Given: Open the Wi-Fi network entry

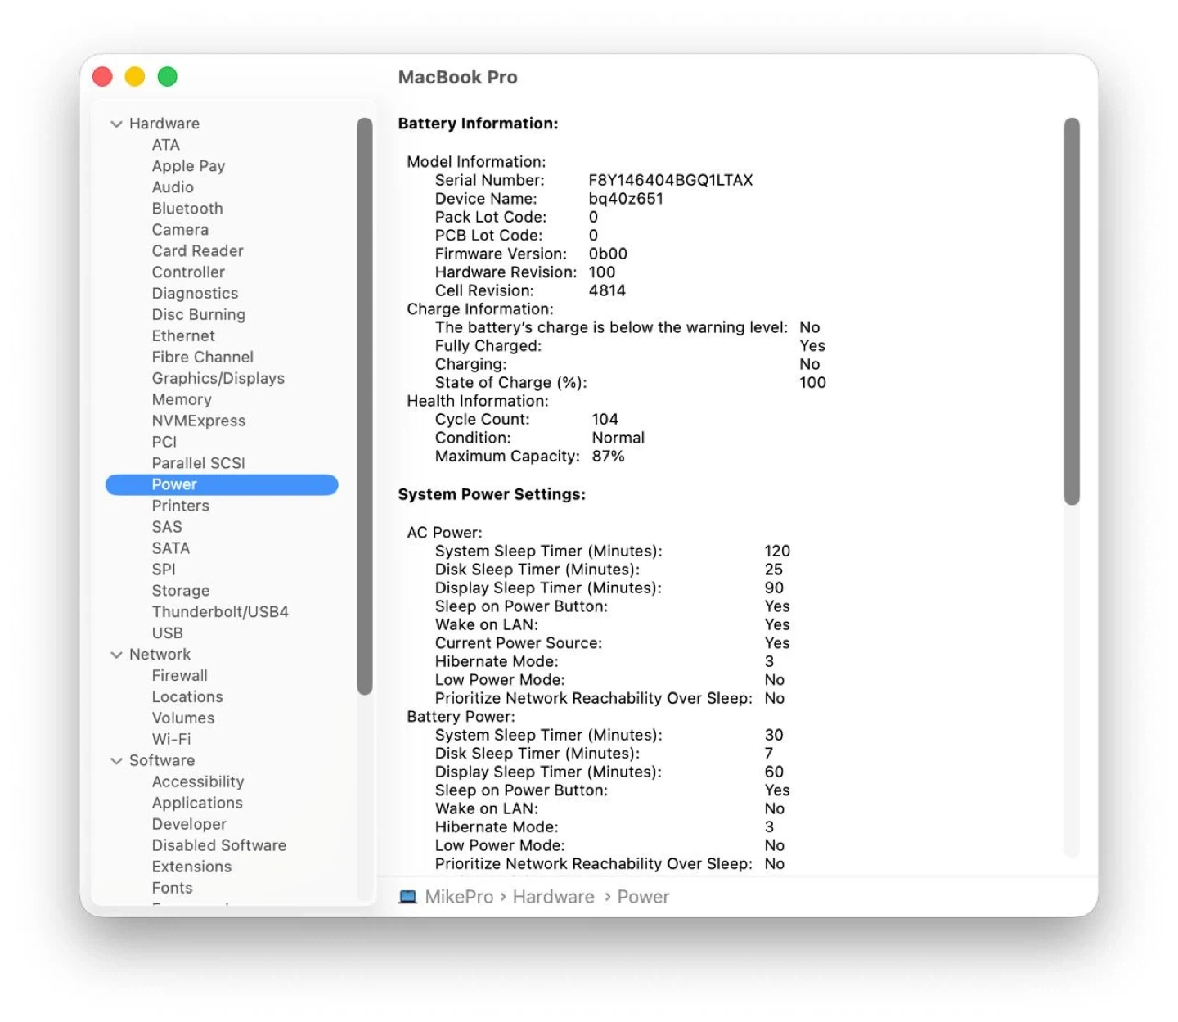Looking at the screenshot, I should tap(171, 739).
